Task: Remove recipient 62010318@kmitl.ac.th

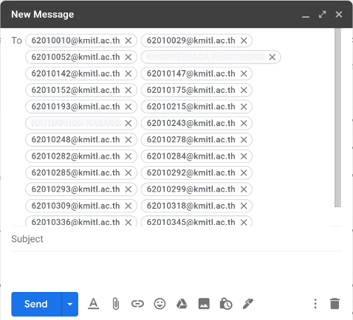Action: coord(244,206)
